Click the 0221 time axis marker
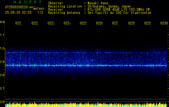Screen dimensions: 169x107 (x=19, y=23)
